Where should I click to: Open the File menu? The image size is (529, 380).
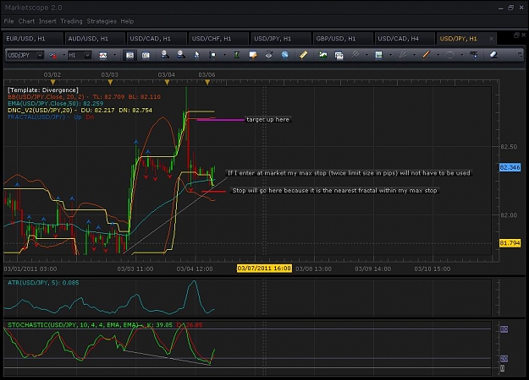pos(8,21)
